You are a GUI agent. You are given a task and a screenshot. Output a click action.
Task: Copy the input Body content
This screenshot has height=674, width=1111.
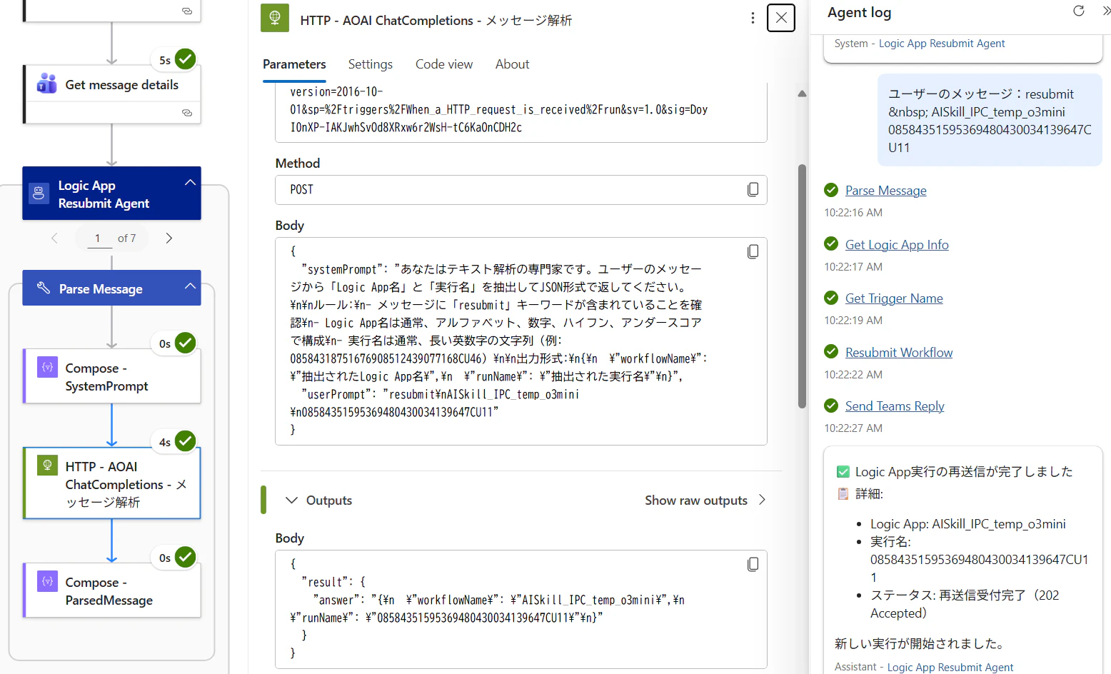[x=753, y=251]
